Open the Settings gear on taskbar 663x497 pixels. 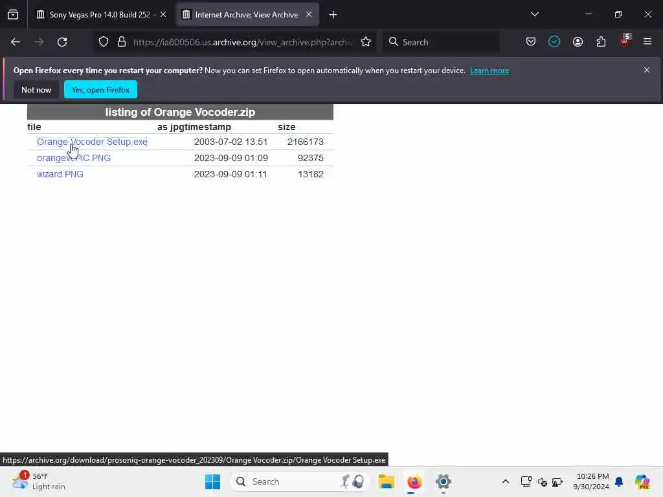(x=443, y=481)
